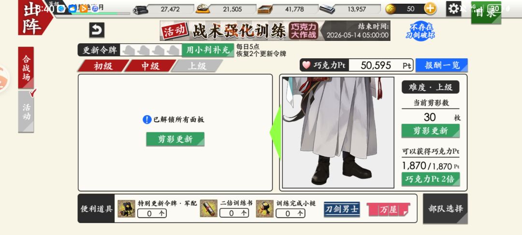
Task: Open the 活动 side tab
Action: (26, 112)
